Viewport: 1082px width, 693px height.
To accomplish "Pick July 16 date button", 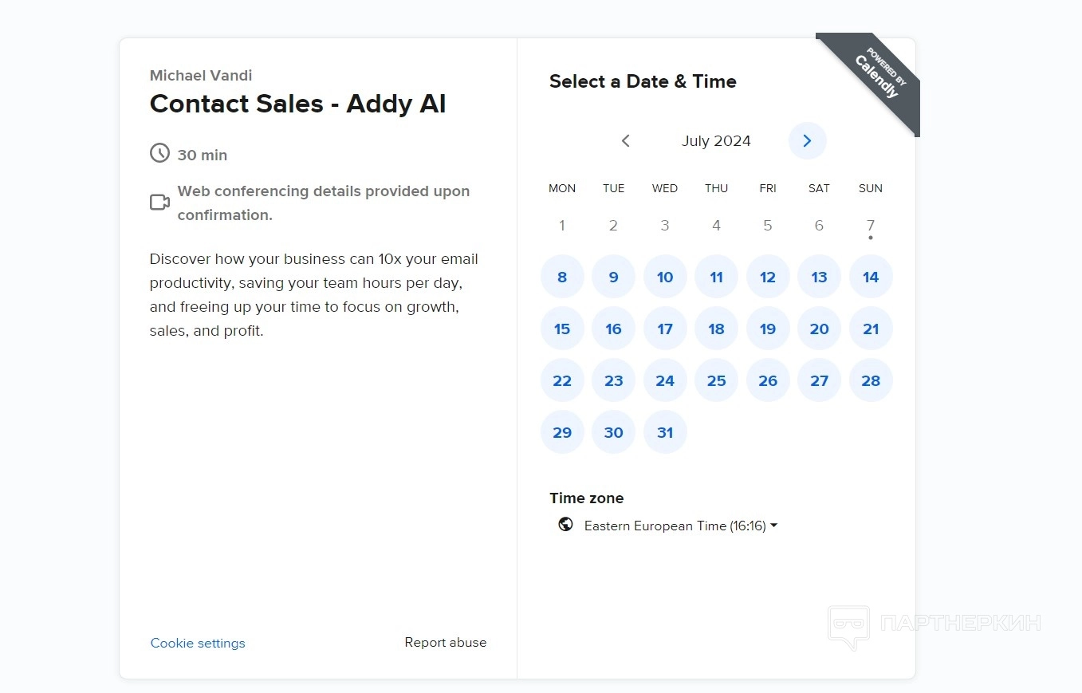I will click(x=613, y=329).
